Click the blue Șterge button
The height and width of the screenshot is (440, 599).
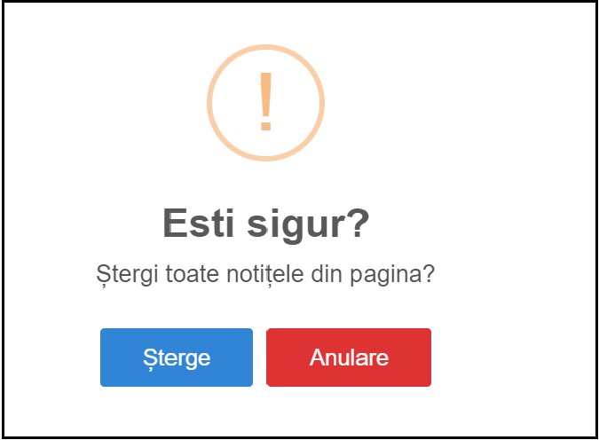177,357
